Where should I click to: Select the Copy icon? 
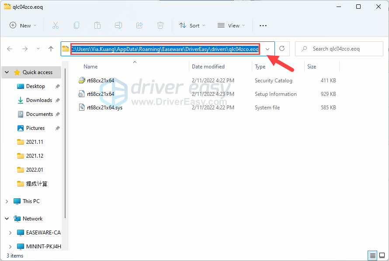pyautogui.click(x=76, y=25)
